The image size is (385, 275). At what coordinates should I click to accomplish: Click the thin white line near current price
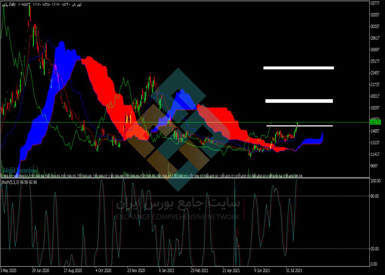(300, 126)
